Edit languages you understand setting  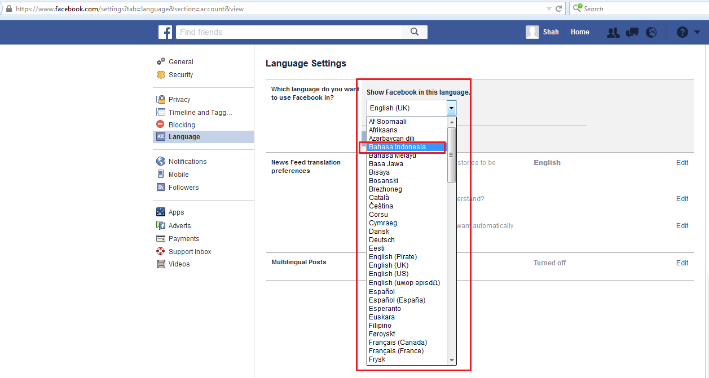[x=682, y=199]
